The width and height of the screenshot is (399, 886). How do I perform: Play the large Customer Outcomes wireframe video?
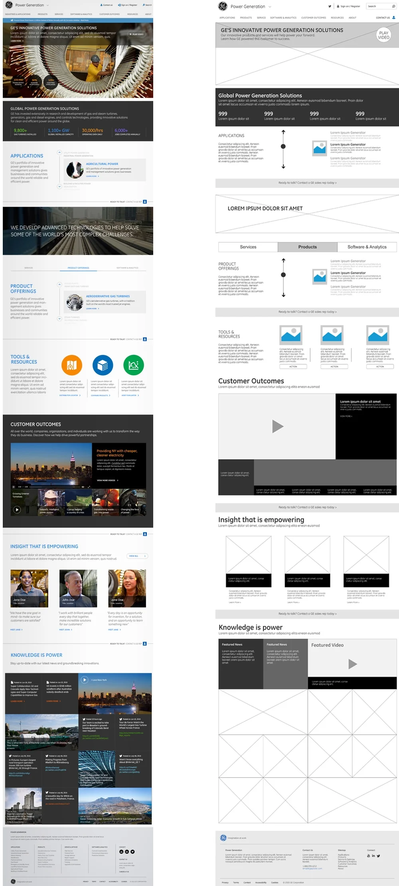pos(277,426)
